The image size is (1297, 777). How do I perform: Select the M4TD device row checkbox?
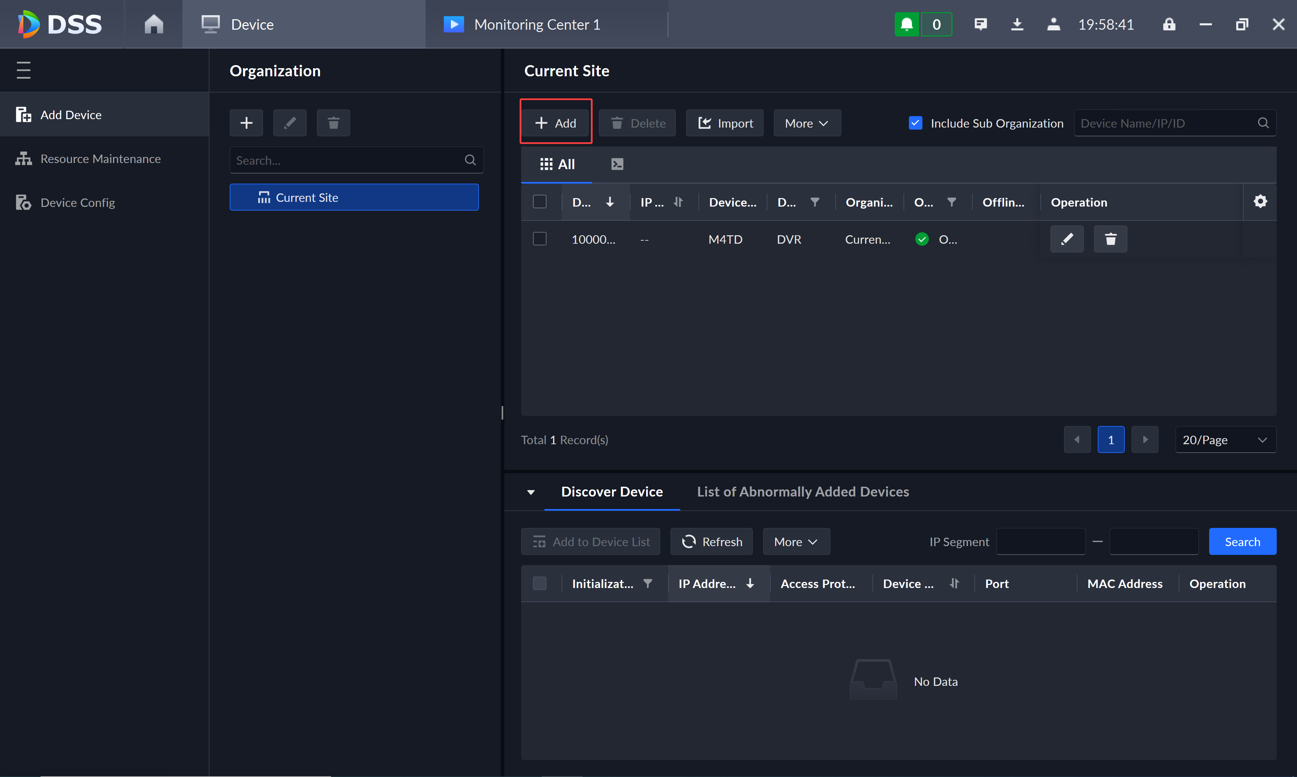539,239
